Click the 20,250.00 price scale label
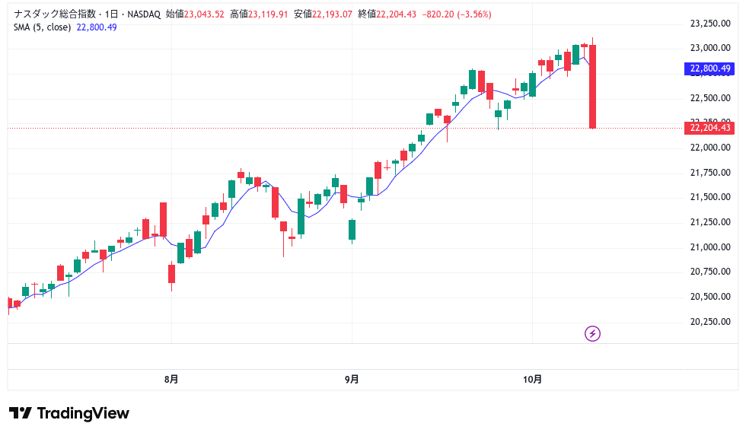 pyautogui.click(x=709, y=322)
